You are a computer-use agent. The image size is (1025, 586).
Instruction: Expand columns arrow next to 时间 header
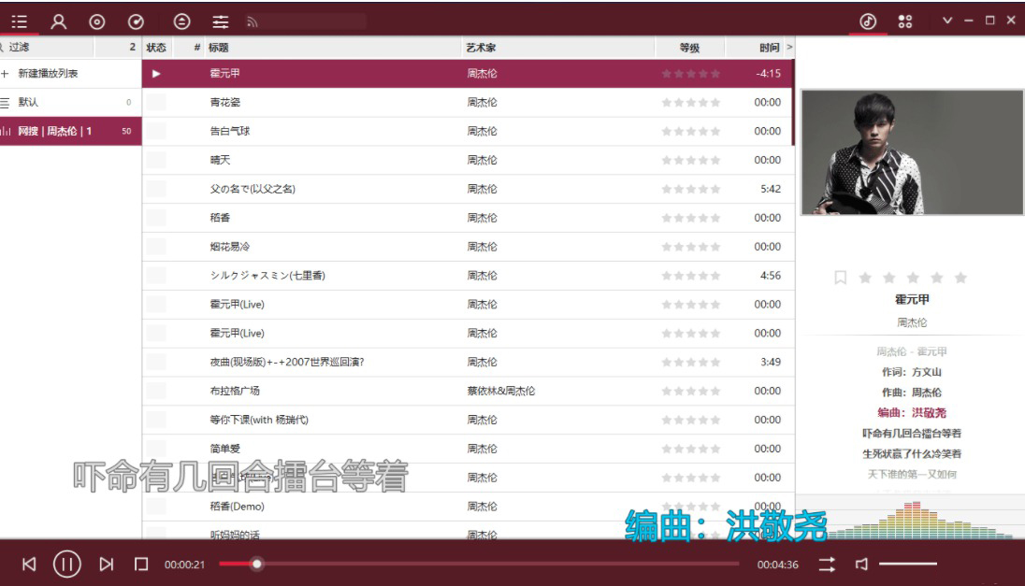[x=789, y=47]
